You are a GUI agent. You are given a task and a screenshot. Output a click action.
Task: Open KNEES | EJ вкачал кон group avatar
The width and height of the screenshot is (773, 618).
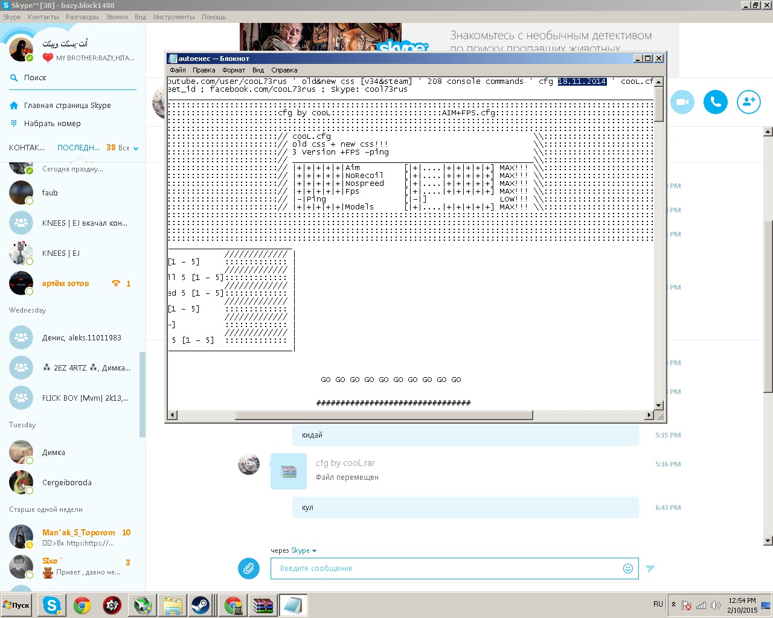[x=21, y=223]
